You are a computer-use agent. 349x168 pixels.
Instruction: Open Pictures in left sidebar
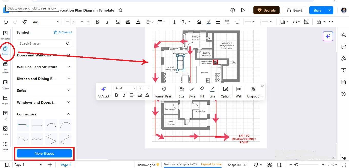pyautogui.click(x=5, y=84)
